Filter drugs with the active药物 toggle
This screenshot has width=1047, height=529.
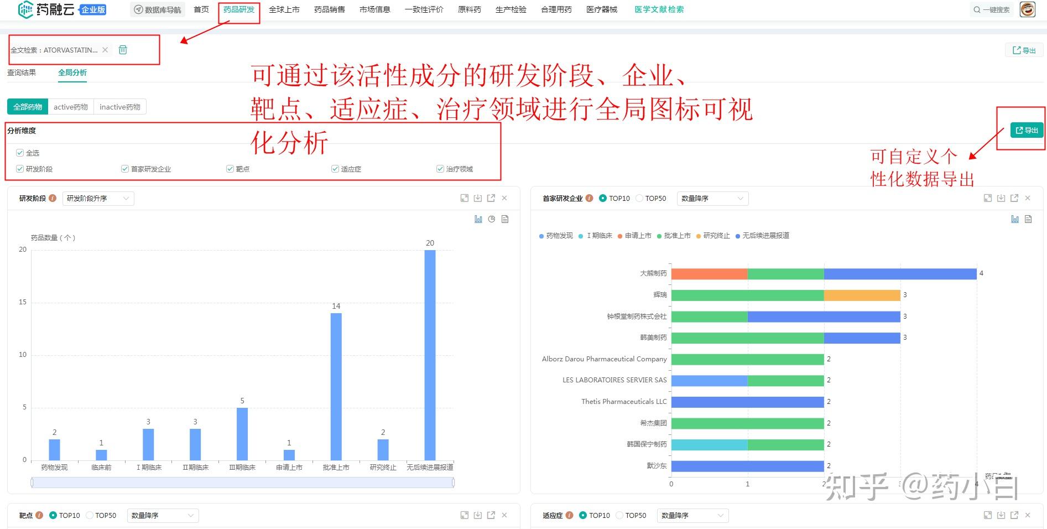pos(70,106)
